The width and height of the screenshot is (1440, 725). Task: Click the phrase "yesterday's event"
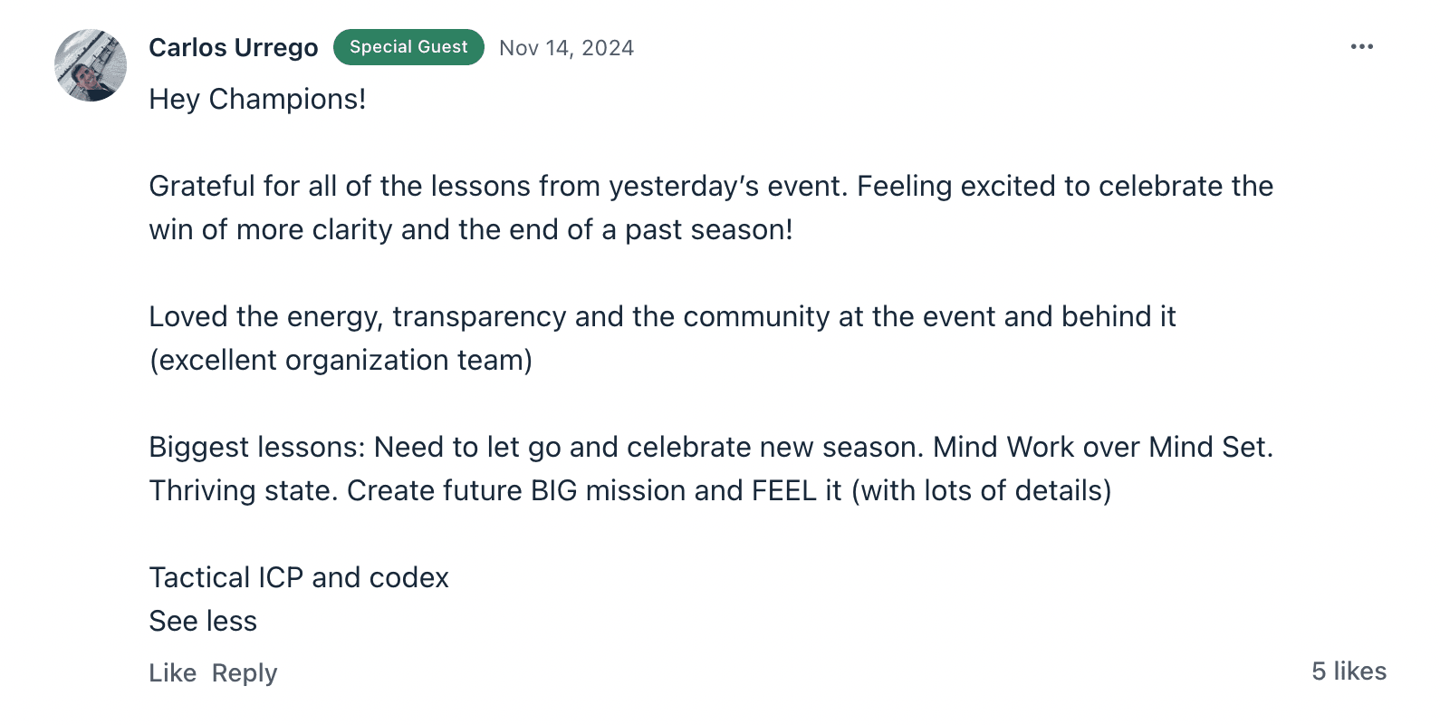click(x=729, y=186)
